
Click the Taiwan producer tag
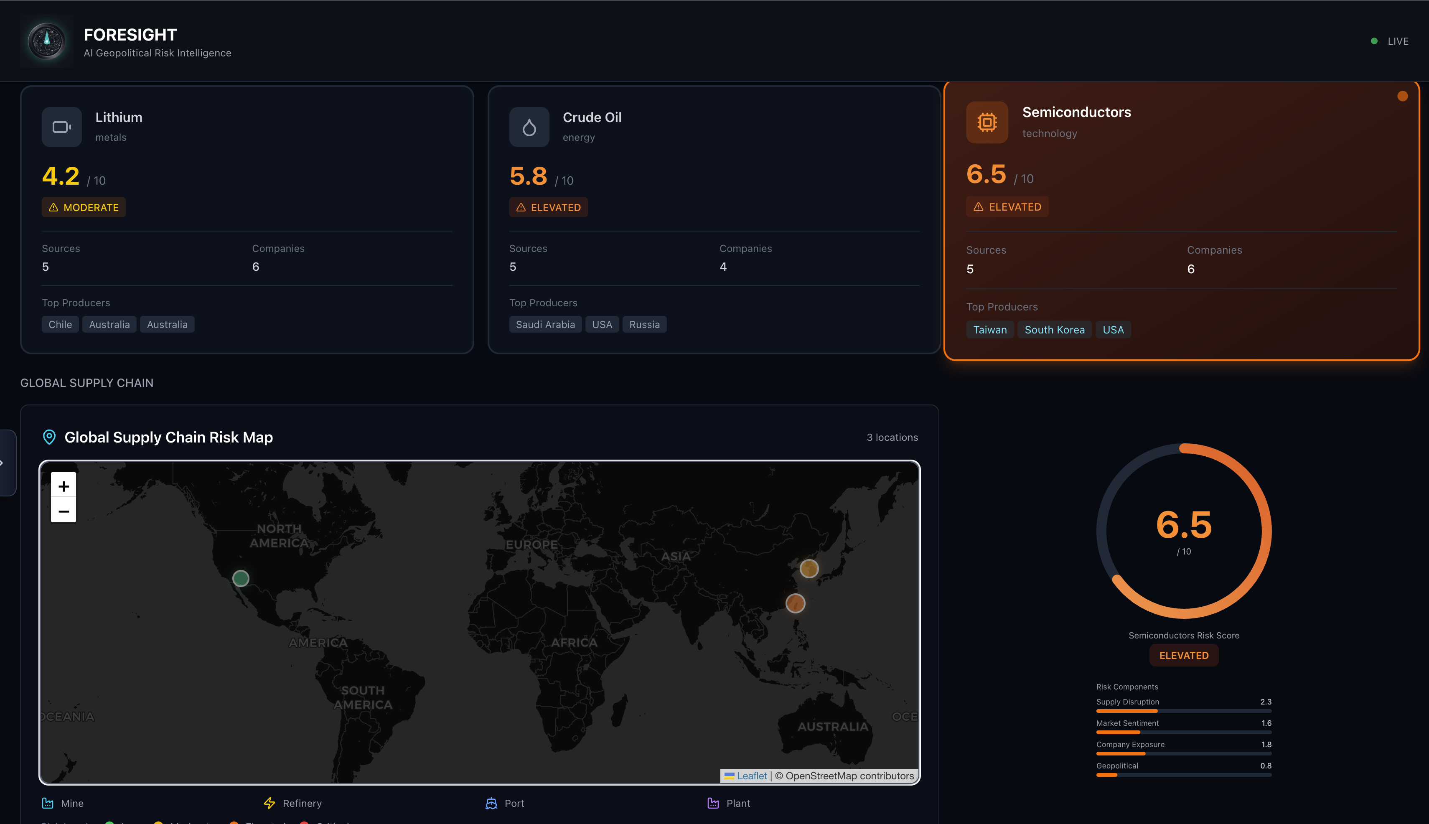point(989,330)
